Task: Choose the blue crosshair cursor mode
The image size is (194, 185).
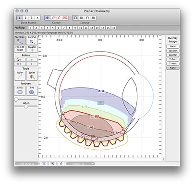Action: (47, 18)
